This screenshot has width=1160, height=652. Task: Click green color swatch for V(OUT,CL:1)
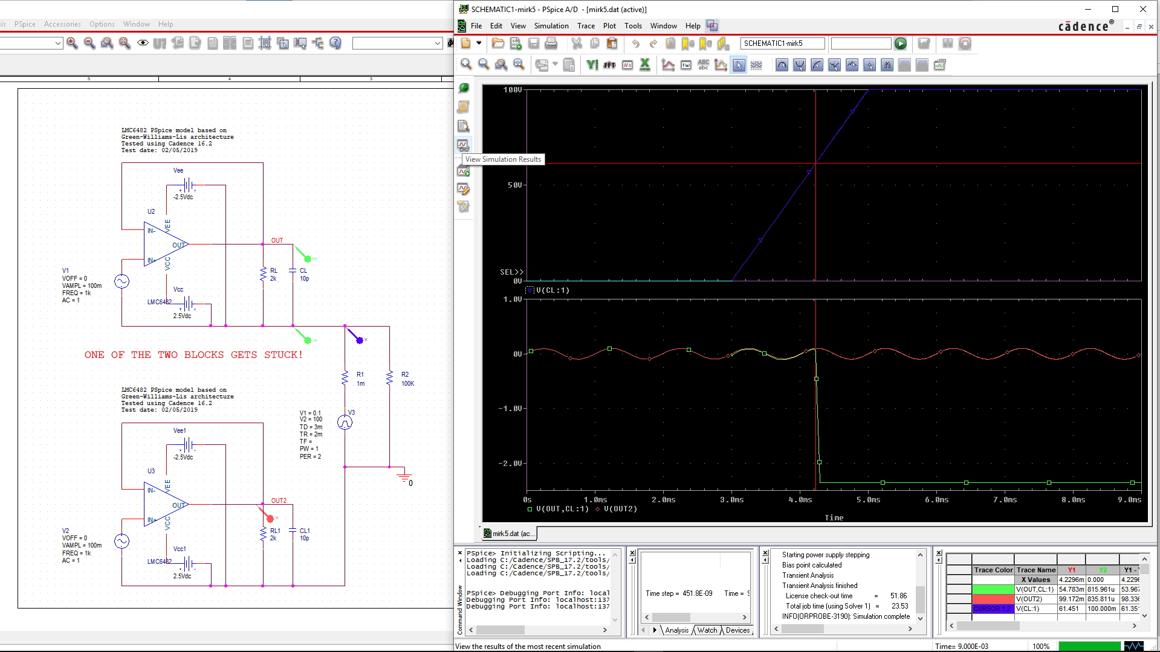click(993, 589)
